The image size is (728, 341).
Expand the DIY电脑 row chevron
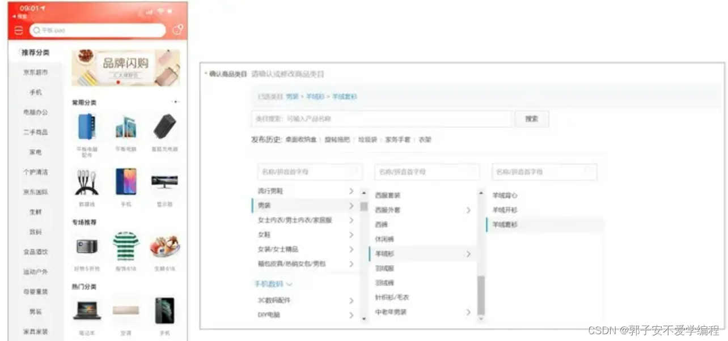coord(352,316)
